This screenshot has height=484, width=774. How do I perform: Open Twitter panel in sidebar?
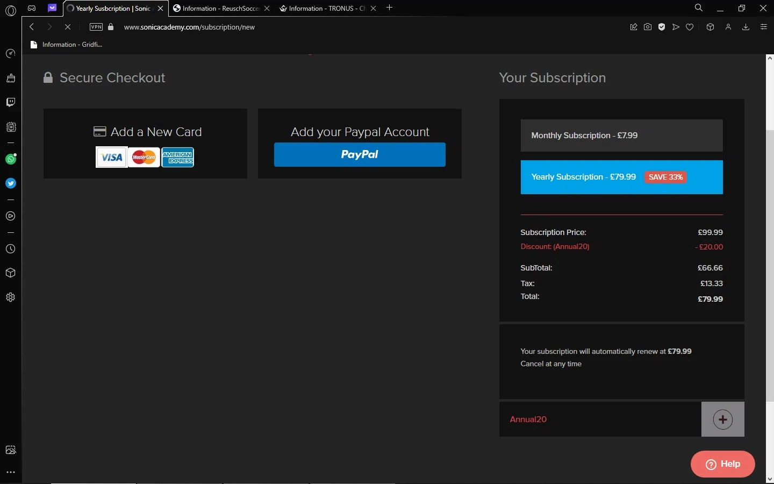(x=11, y=183)
